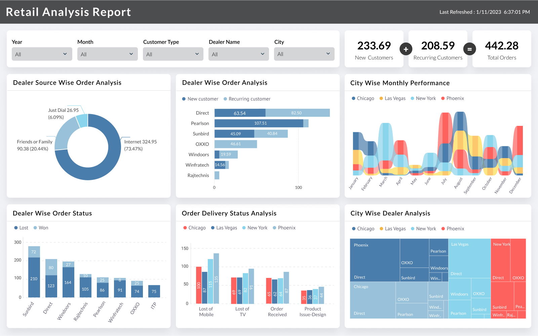
Task: Click the Total Orders 442.28 card
Action: (501, 49)
